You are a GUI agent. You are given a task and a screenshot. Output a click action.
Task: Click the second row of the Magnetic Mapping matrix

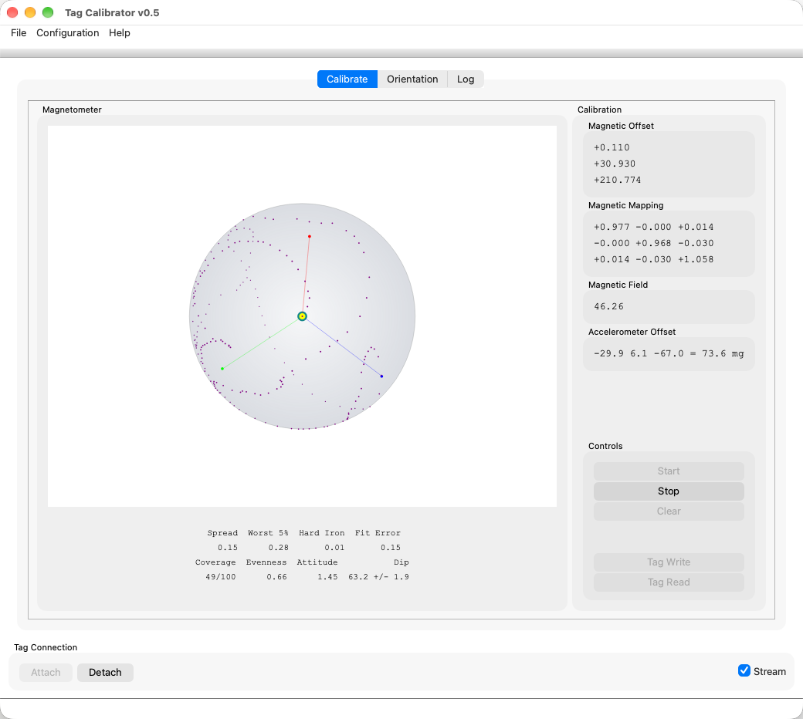653,243
